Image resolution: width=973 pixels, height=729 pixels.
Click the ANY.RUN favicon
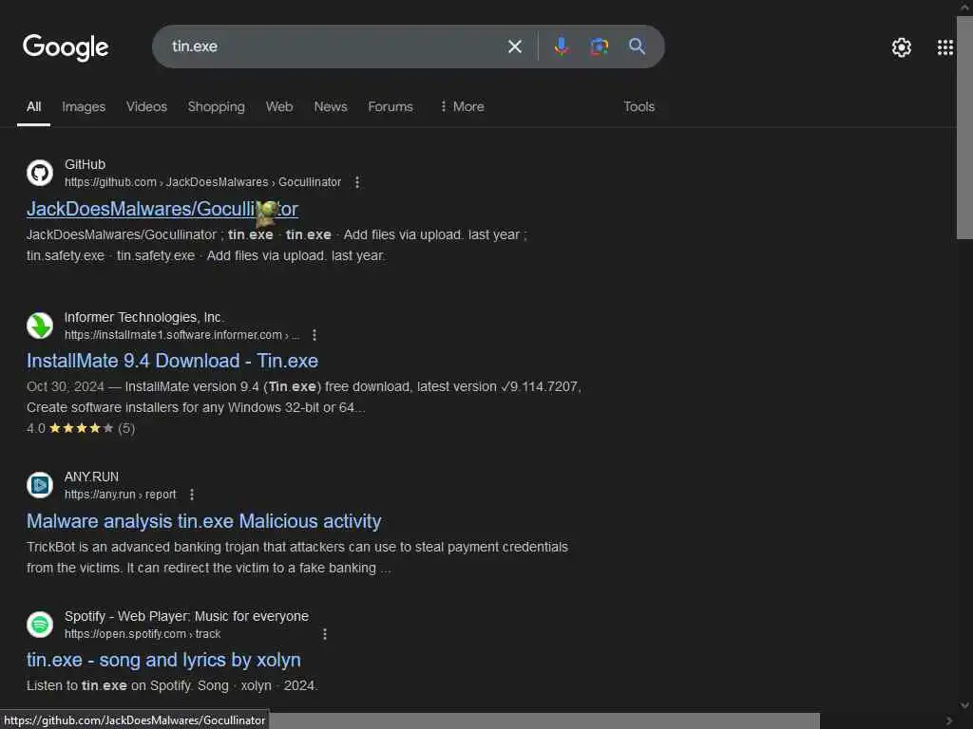coord(40,485)
